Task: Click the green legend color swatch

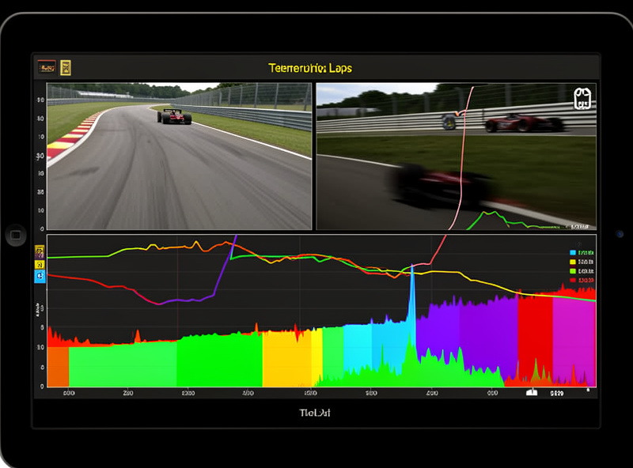Action: tap(572, 271)
